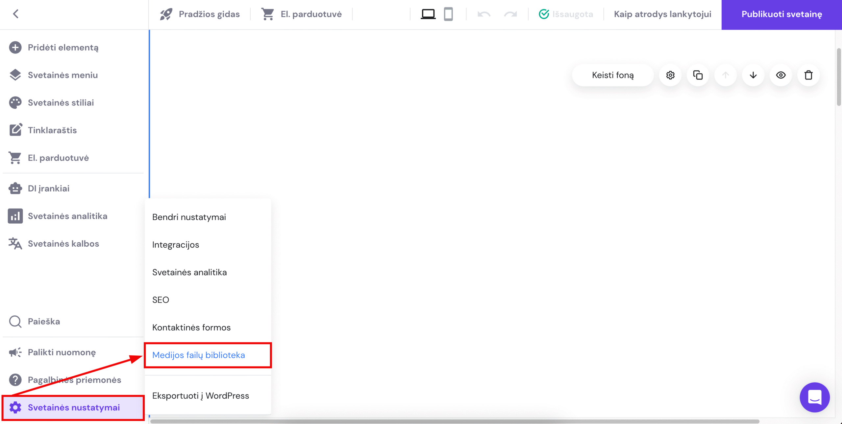Expand Svetainės nustatymai sidebar item
Screen dimensions: 842x424
coord(74,408)
